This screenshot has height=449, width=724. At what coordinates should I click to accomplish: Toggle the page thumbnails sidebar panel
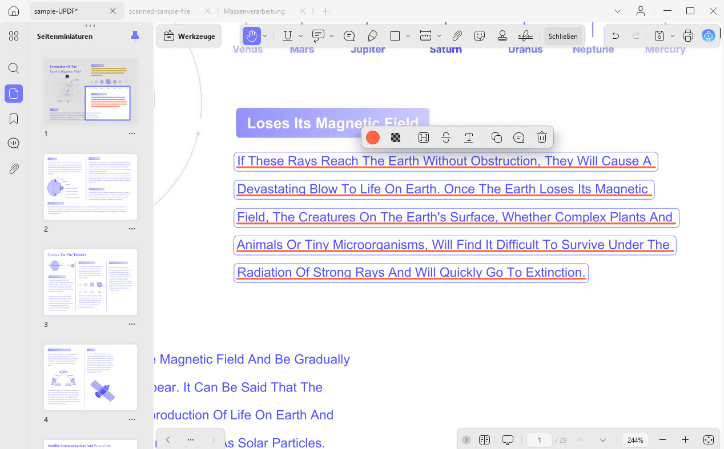pyautogui.click(x=14, y=94)
